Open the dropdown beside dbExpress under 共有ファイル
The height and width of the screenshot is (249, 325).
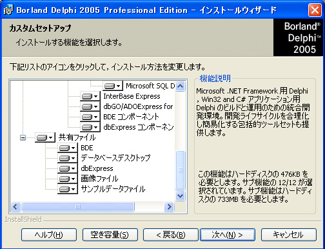point(68,168)
